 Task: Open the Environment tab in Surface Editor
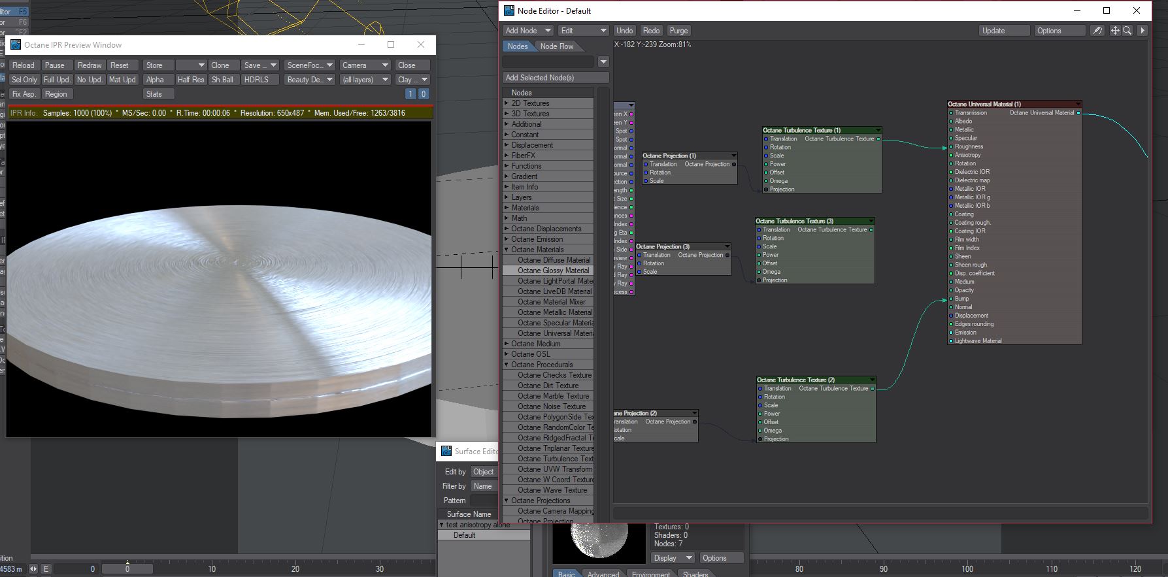coord(651,574)
